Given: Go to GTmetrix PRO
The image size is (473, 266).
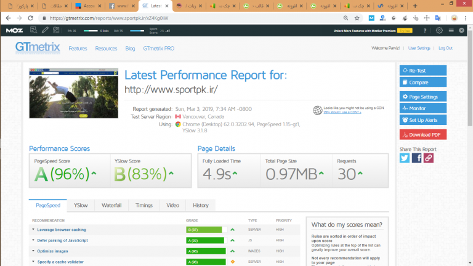Looking at the screenshot, I should point(159,49).
